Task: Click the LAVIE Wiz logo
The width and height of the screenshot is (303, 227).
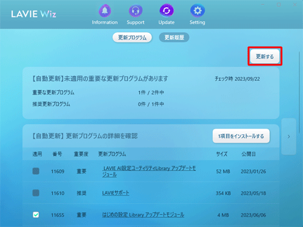Action: (33, 14)
